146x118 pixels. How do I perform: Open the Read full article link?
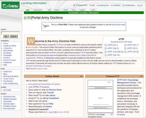click(x=128, y=113)
